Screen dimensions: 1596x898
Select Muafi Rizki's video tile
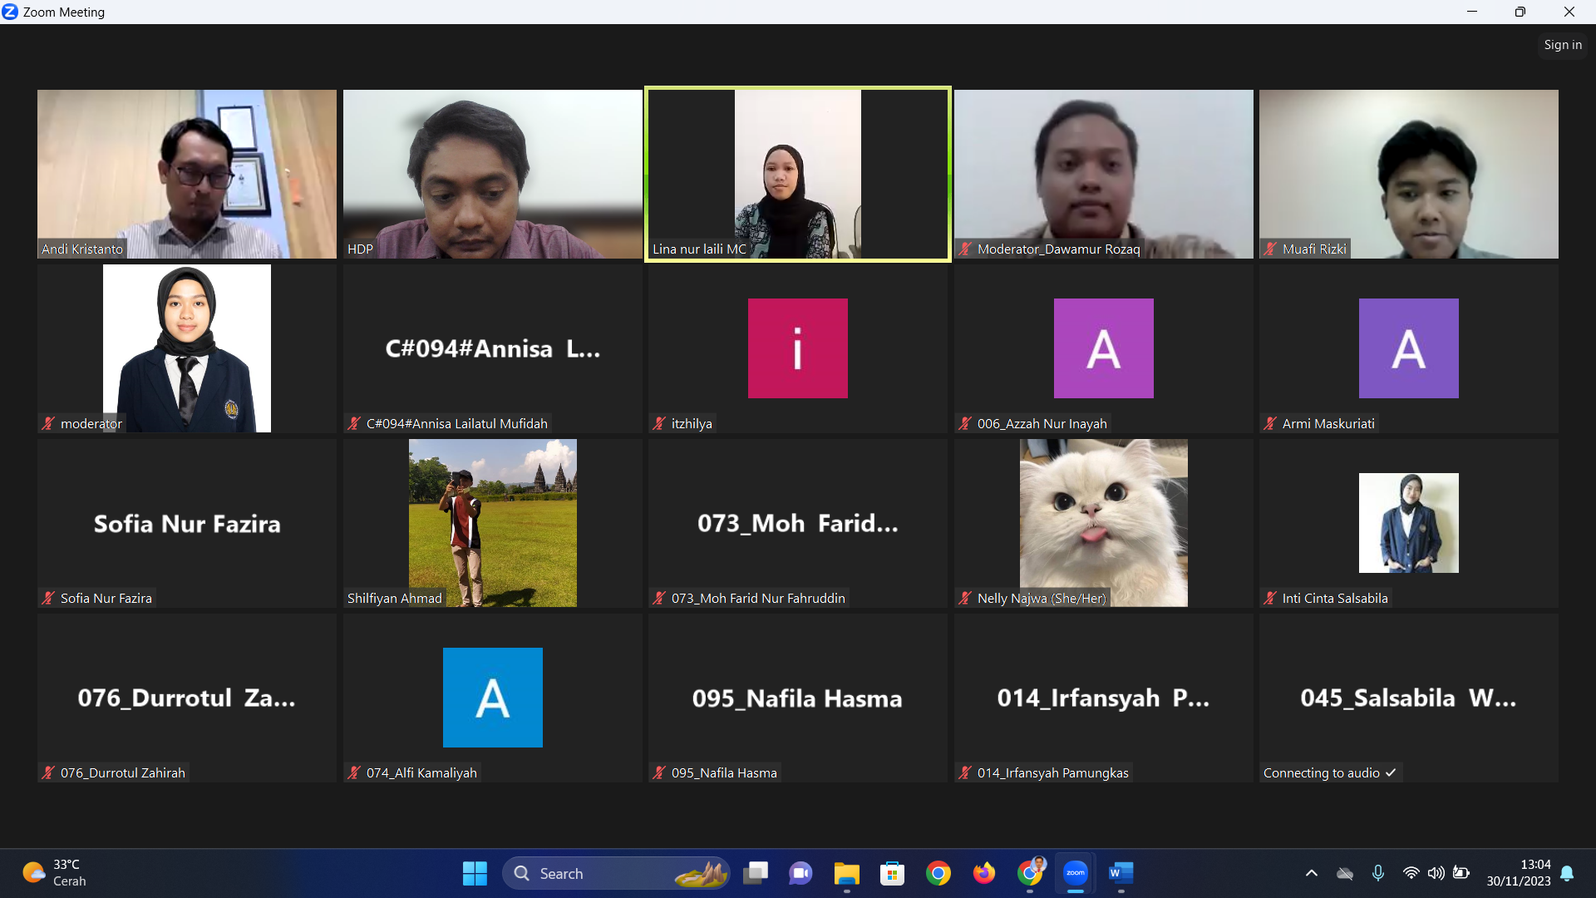click(1409, 174)
